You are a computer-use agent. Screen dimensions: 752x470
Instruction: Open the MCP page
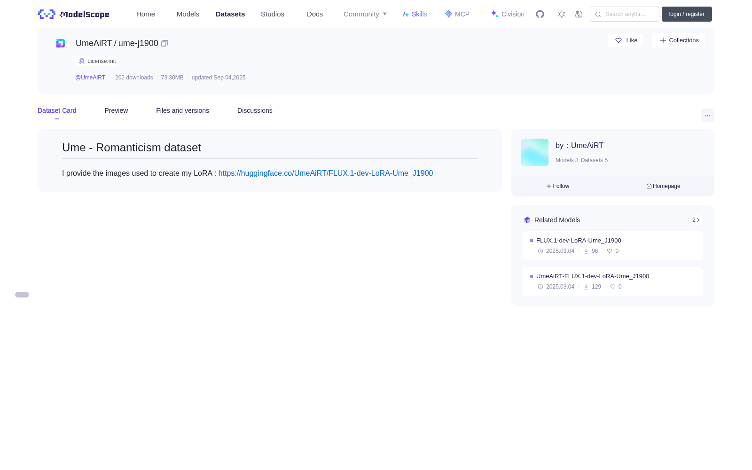457,14
